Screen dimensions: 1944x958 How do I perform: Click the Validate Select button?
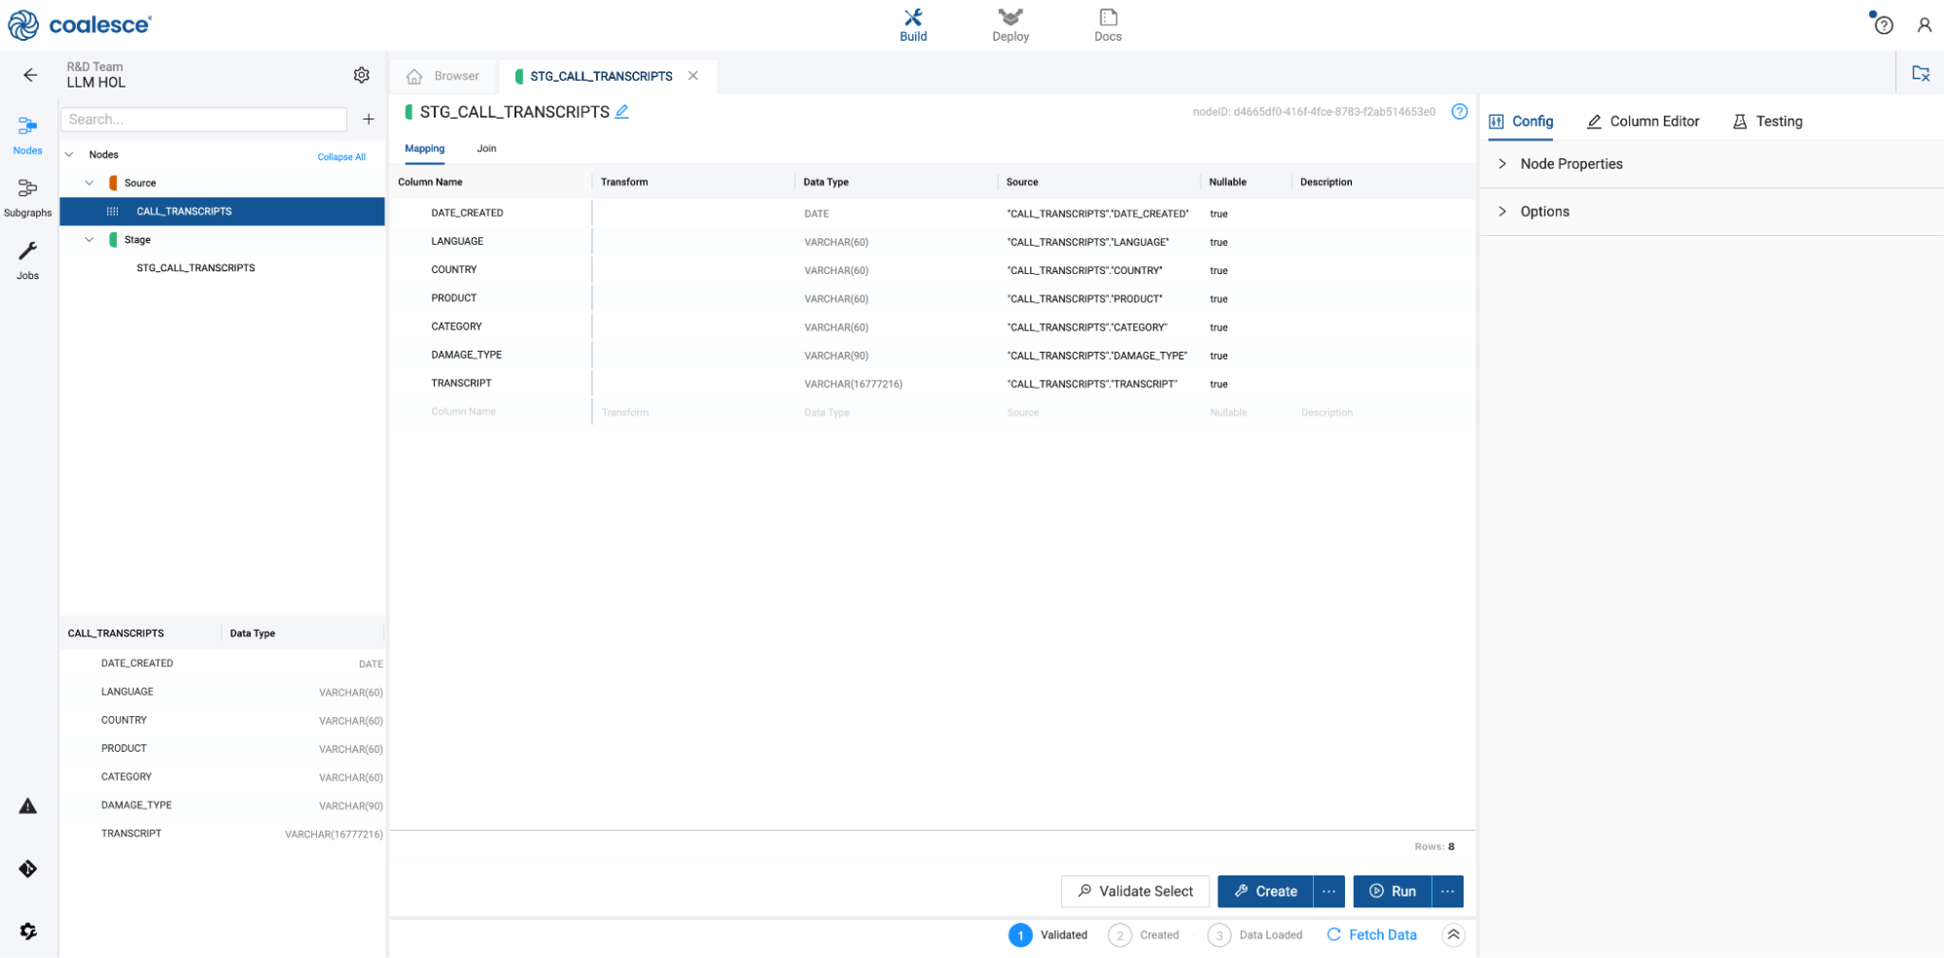coord(1135,891)
